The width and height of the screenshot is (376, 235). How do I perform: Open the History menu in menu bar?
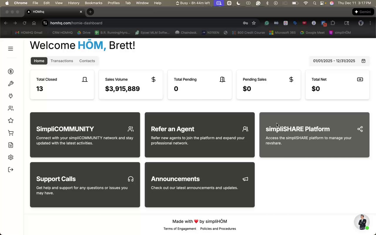(74, 3)
